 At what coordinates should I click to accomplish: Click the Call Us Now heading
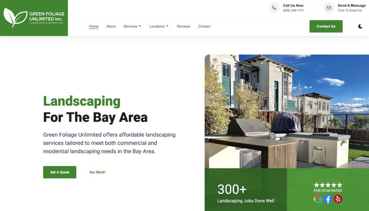(293, 5)
